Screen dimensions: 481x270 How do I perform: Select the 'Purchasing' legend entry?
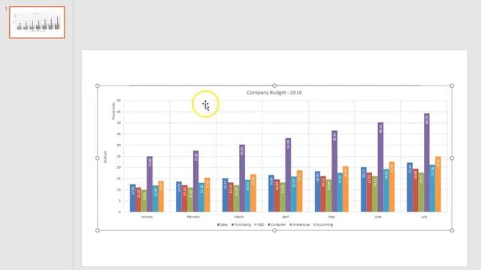point(241,225)
